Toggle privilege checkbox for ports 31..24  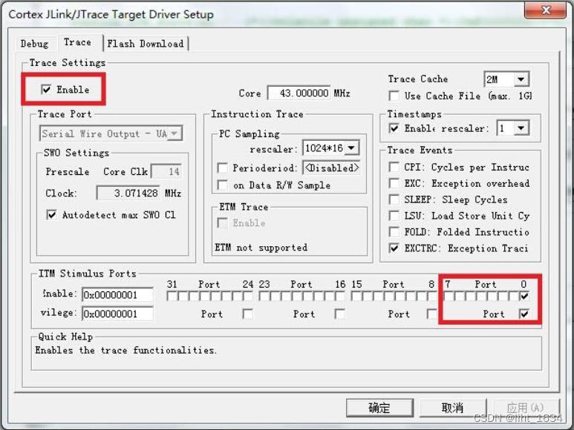pyautogui.click(x=248, y=314)
